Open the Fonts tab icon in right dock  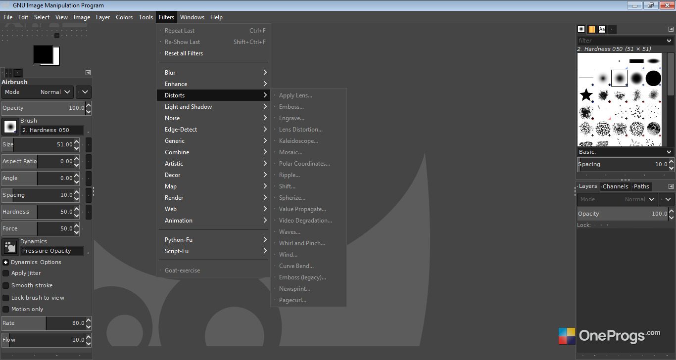click(602, 29)
